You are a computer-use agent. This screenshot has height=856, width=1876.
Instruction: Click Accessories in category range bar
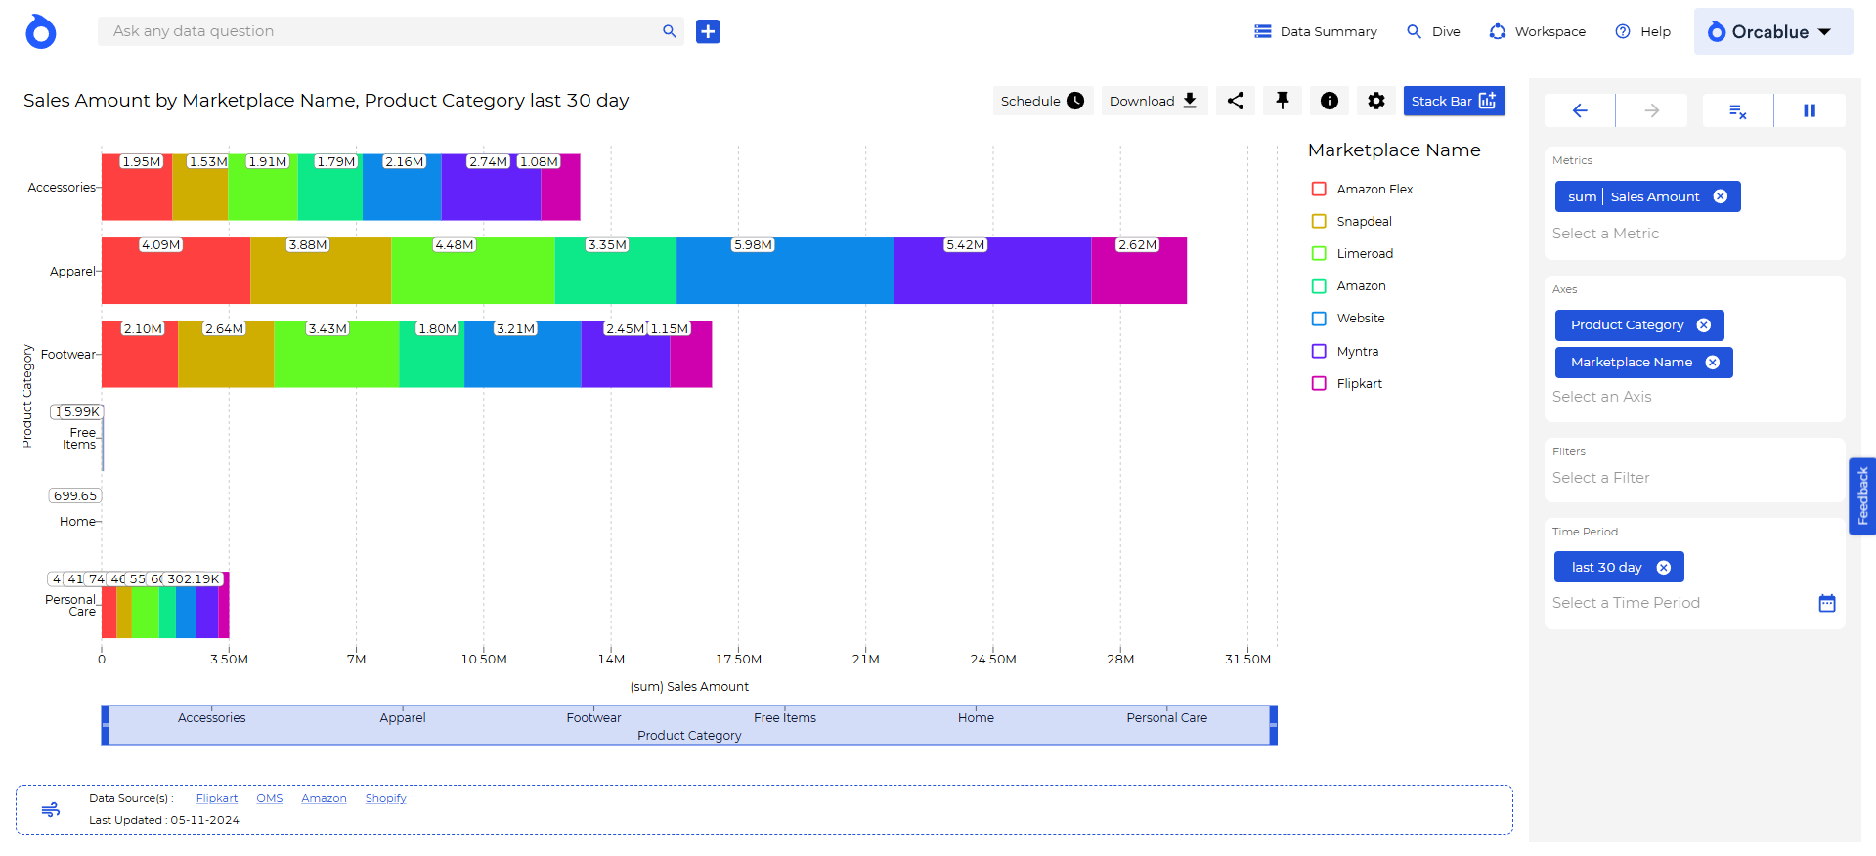coord(212,718)
